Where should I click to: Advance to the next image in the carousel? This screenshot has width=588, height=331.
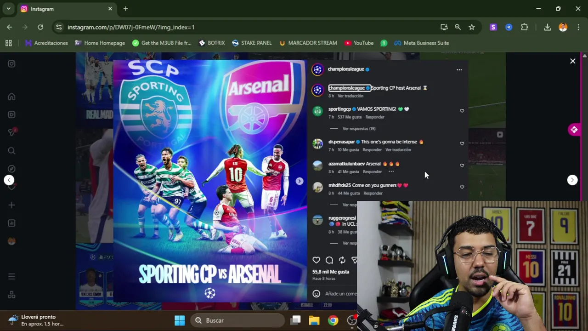coord(299,181)
